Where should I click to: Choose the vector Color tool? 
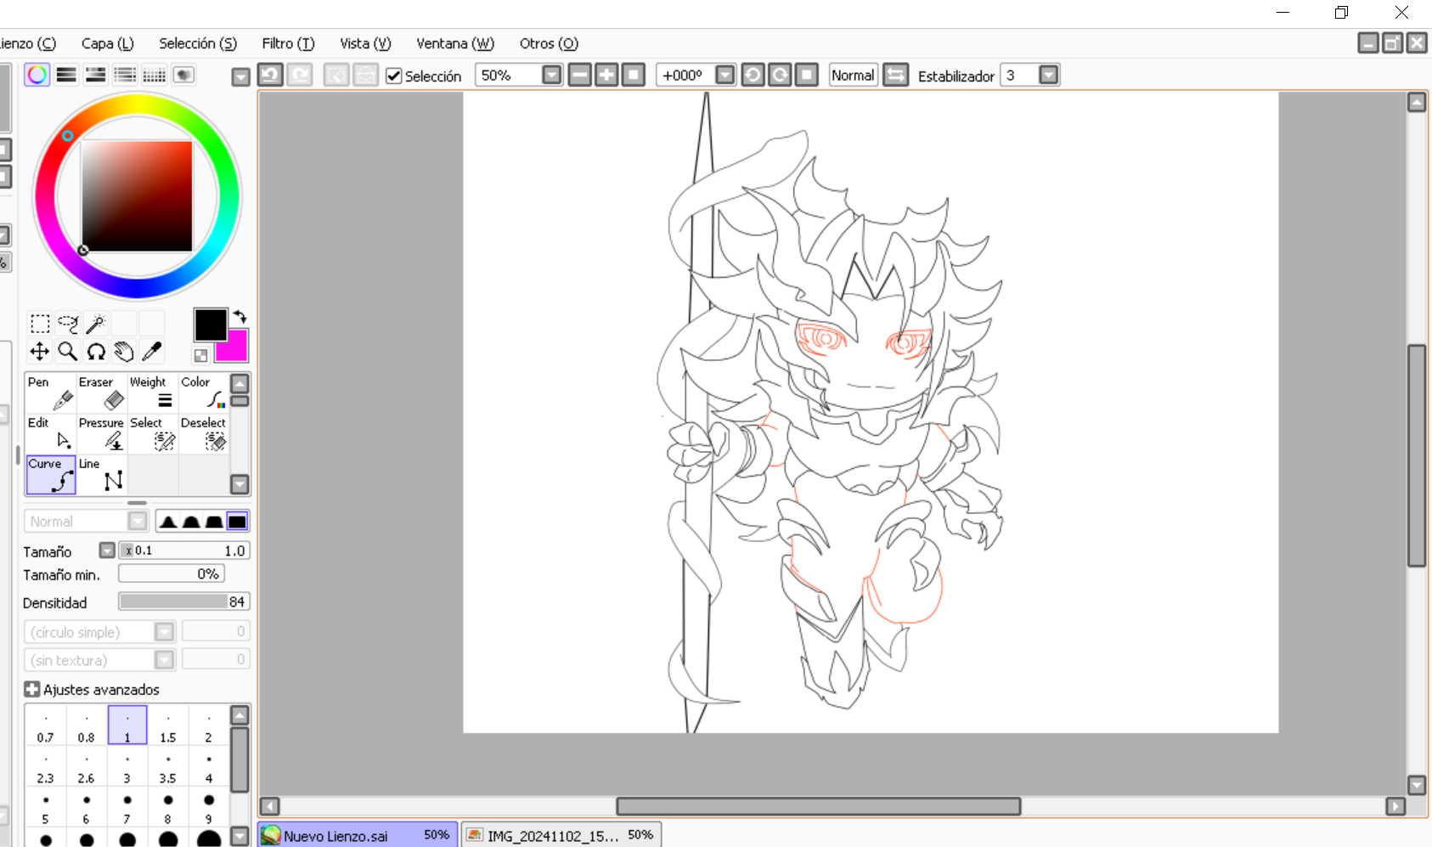[204, 392]
